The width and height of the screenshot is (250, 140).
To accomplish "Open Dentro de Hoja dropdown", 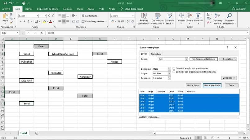I will pyautogui.click(x=169, y=69).
